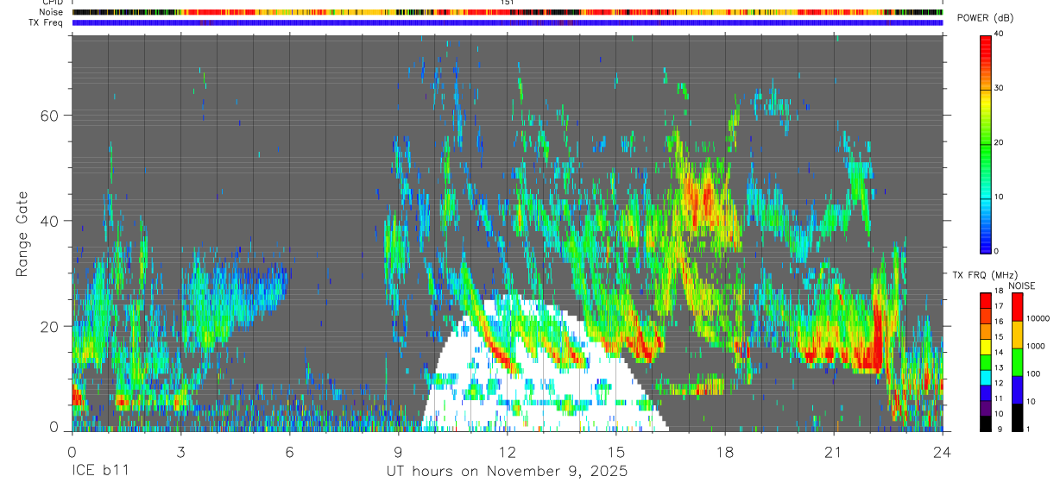Click the purple segment of the TX FRQ scale
Viewport: 1060px width, 489px height.
coord(985,408)
